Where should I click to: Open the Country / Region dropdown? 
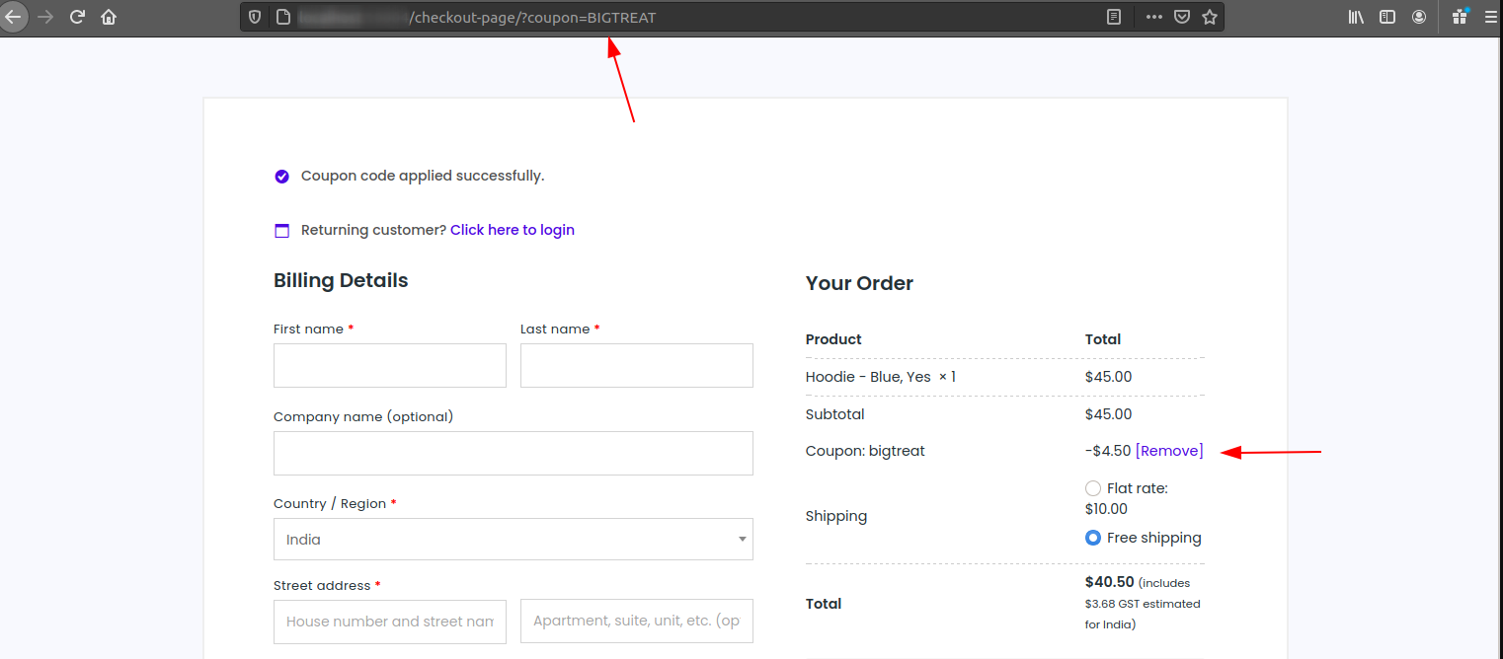click(x=513, y=540)
